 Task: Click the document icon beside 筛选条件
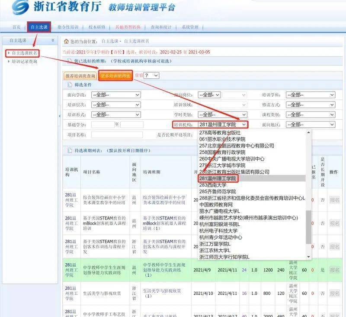click(x=70, y=85)
